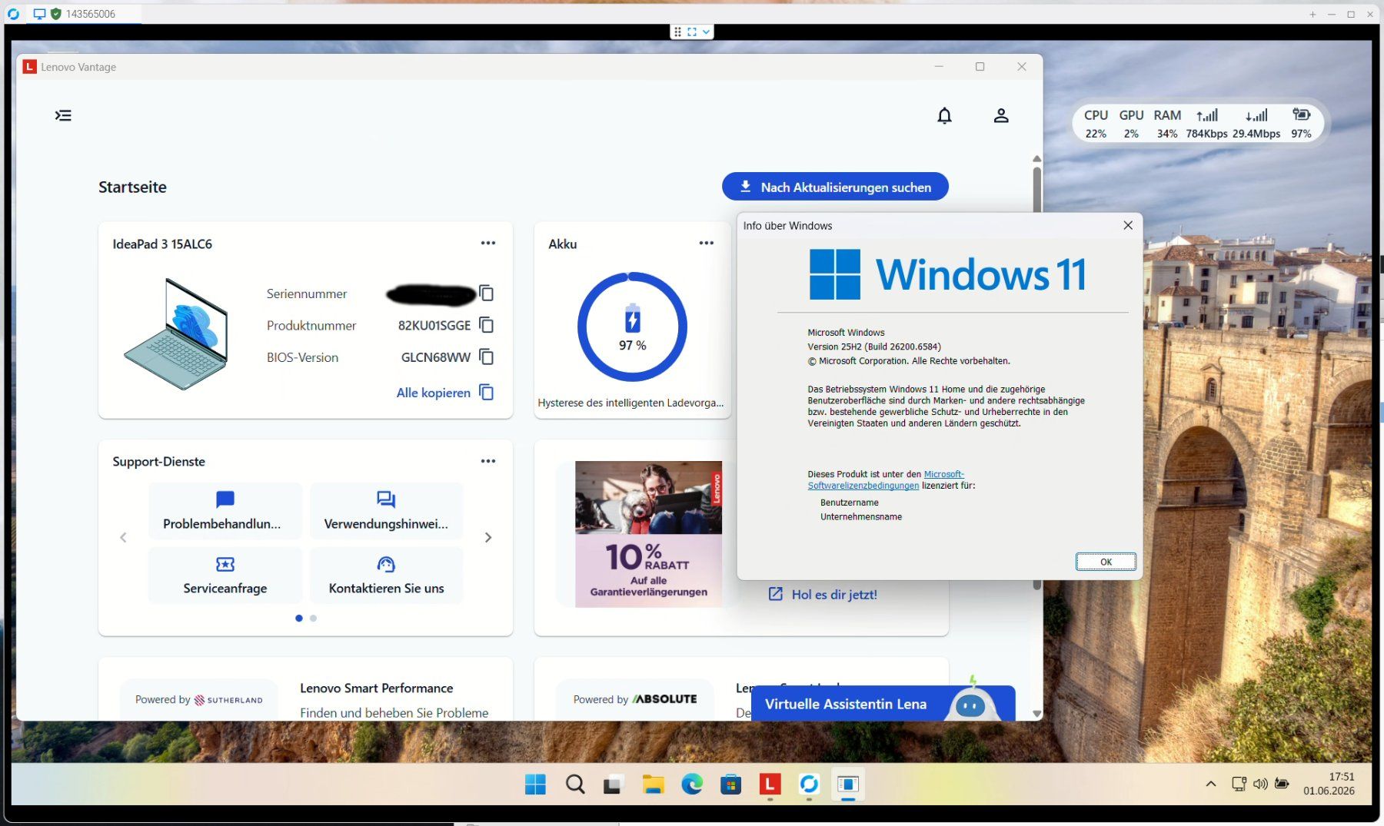The height and width of the screenshot is (826, 1384).
Task: Click OK in Info über Windows dialog
Action: tap(1106, 562)
